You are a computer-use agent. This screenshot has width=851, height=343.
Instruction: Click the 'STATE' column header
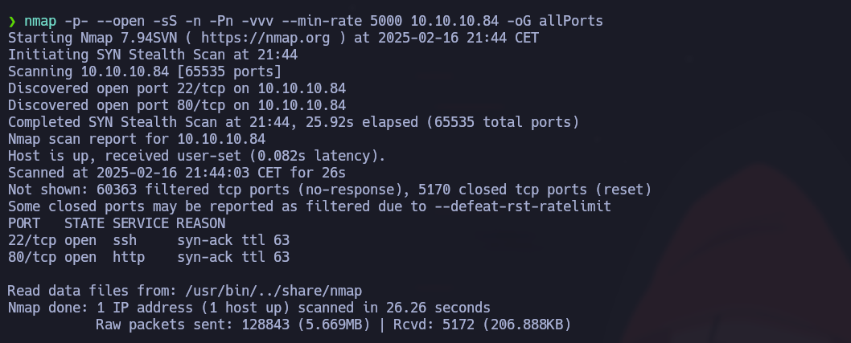click(84, 223)
